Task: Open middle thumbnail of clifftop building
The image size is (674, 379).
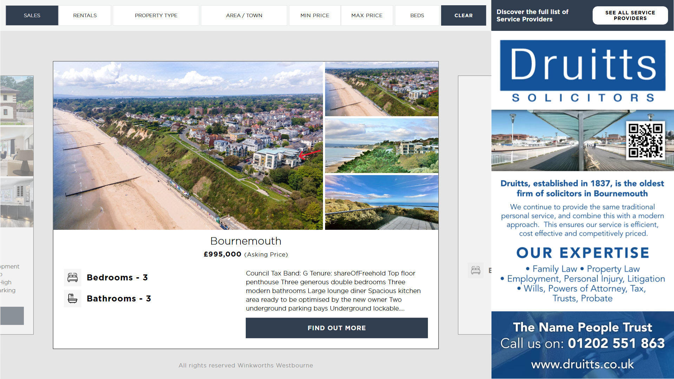Action: [x=382, y=146]
